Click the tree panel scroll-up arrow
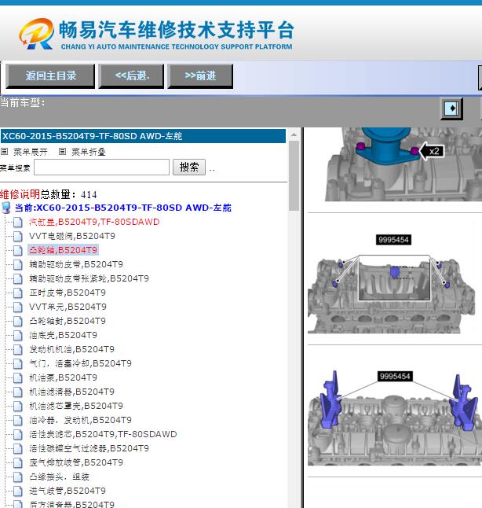482x508 pixels. point(294,134)
